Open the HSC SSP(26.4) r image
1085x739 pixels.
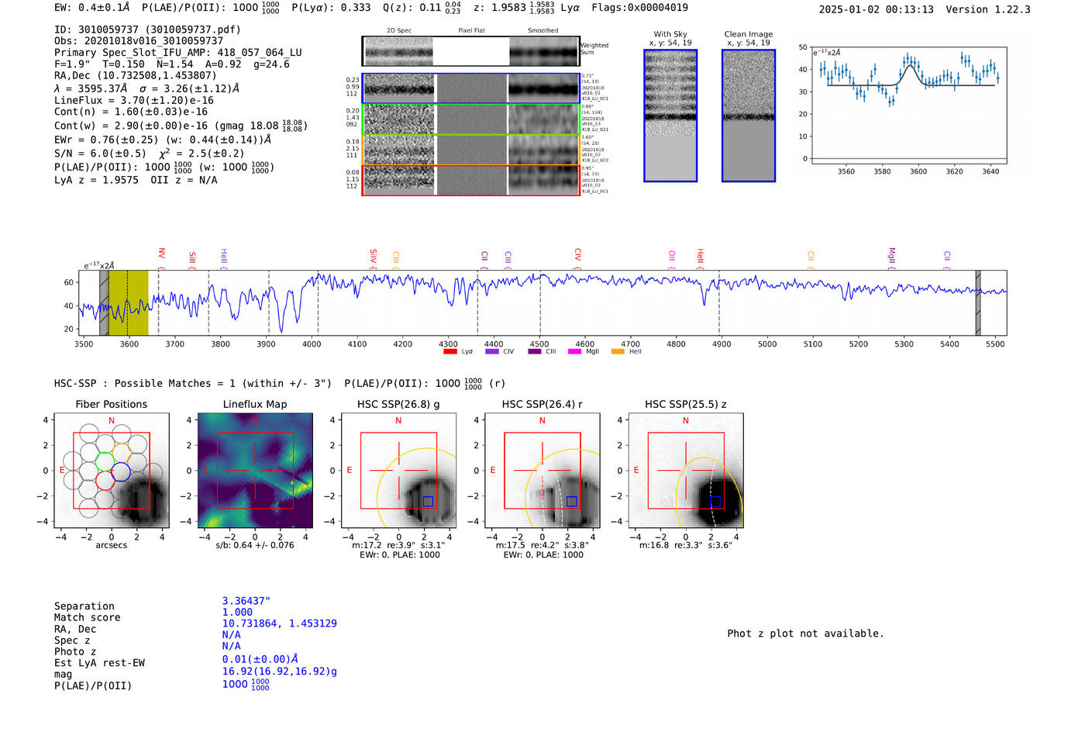coord(542,471)
